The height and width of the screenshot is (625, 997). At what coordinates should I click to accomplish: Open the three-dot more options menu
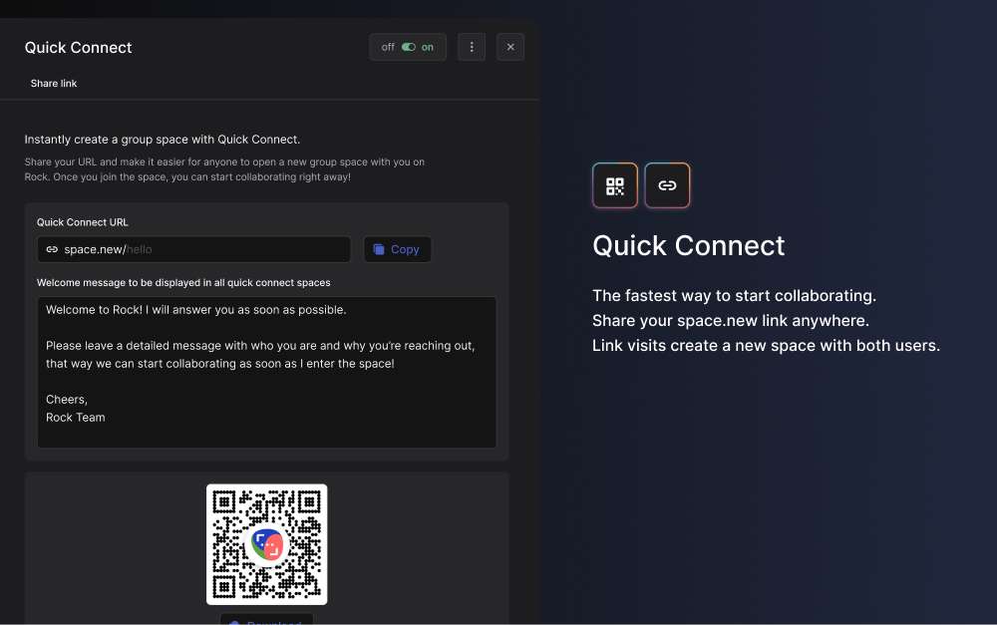(x=472, y=47)
